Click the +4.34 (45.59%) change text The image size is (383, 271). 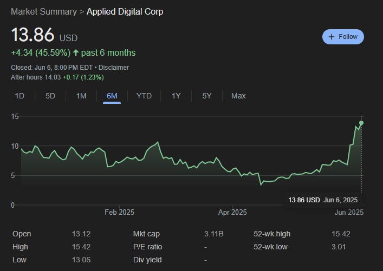[41, 52]
